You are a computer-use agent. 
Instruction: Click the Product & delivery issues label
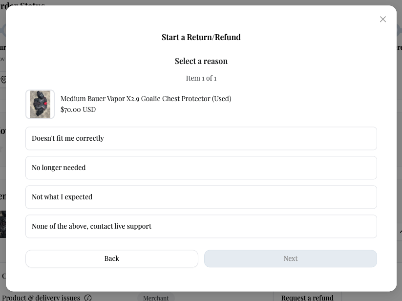(41, 298)
